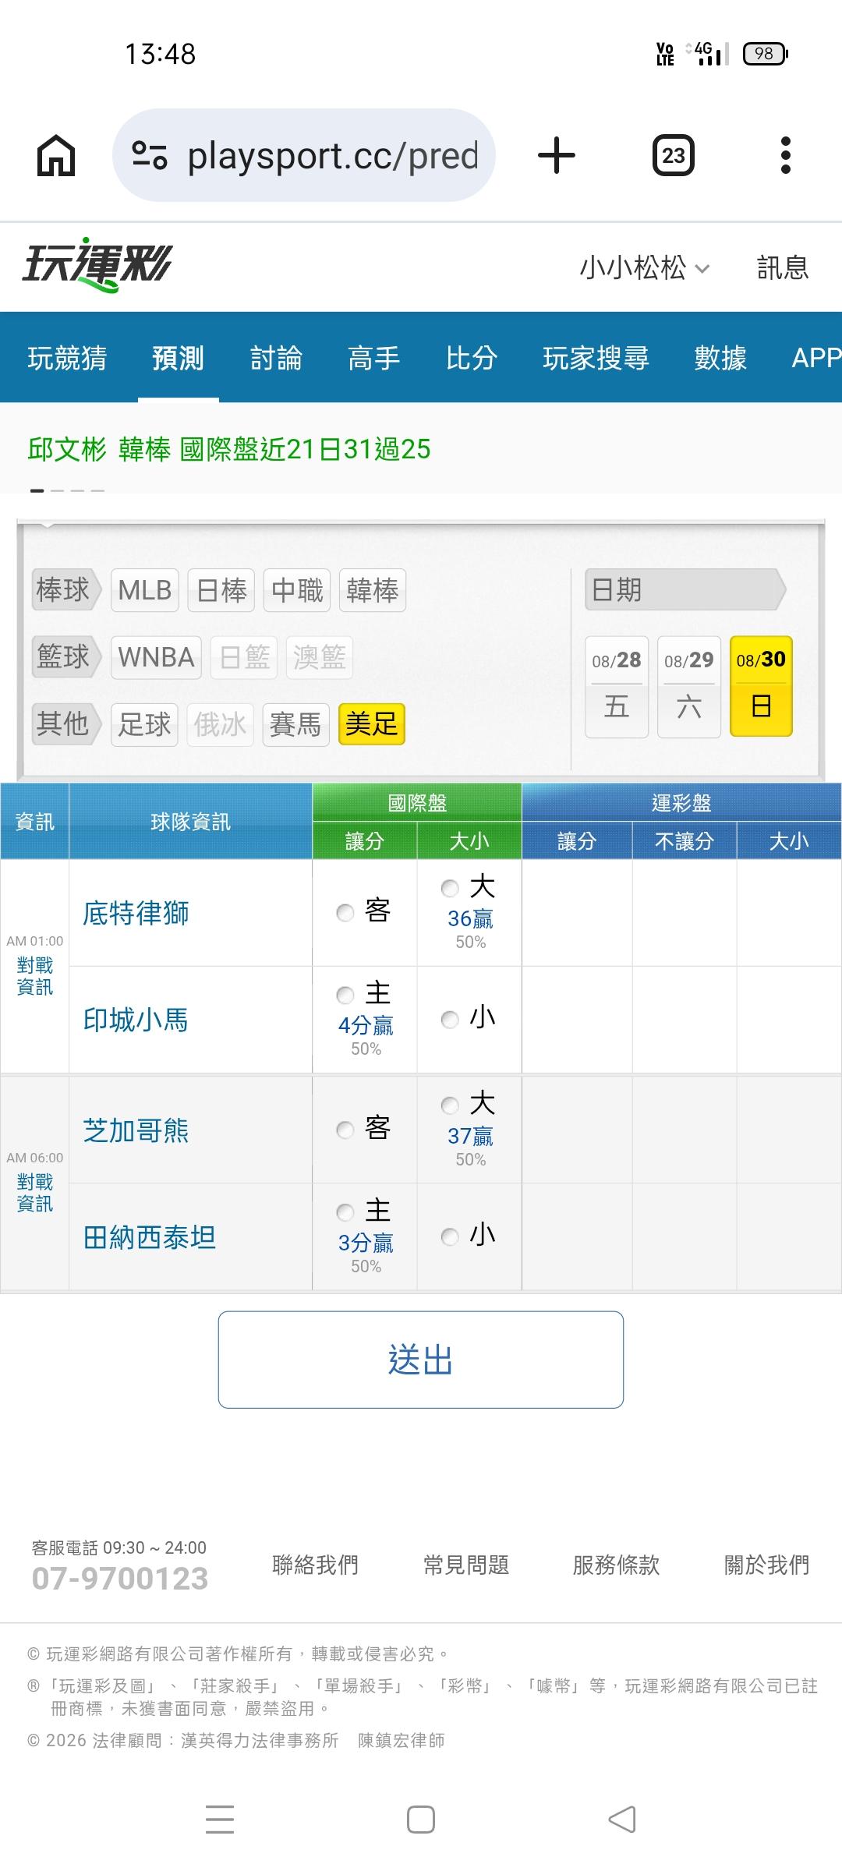Tap the 國際盤 column header
842x1871 pixels.
(x=417, y=803)
